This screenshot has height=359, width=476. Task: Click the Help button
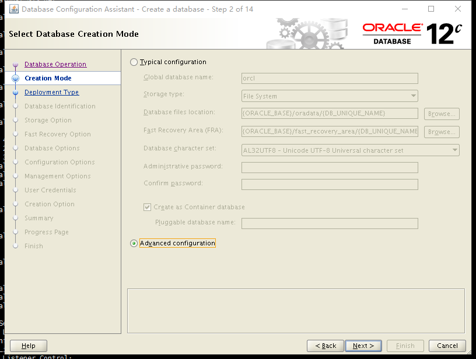[x=29, y=346]
